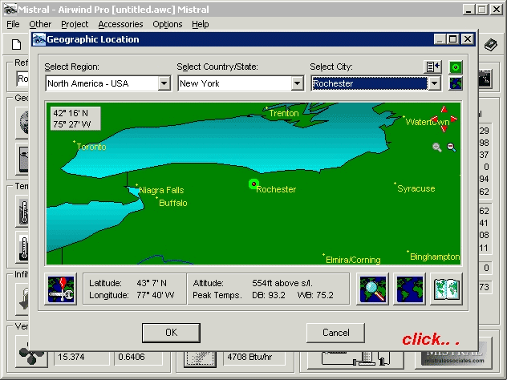
Task: Open the File menu
Action: 13,24
